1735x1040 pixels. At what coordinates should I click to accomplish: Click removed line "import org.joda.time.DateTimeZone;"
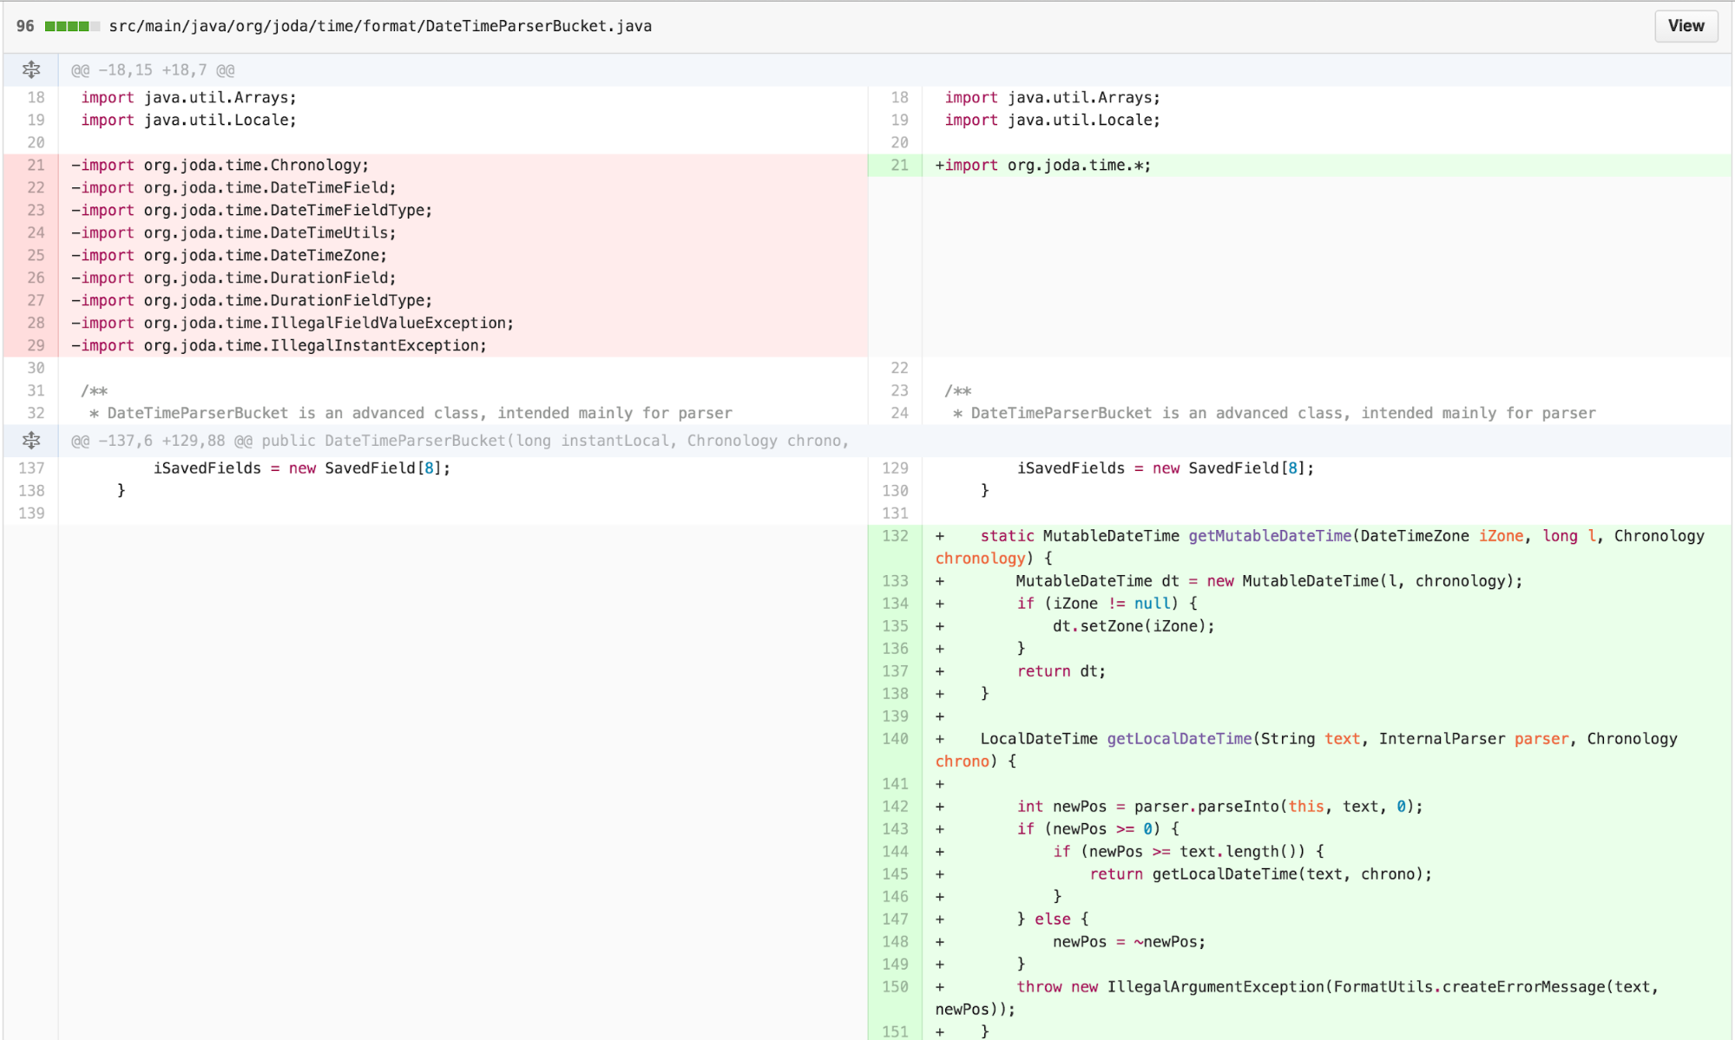(x=229, y=255)
